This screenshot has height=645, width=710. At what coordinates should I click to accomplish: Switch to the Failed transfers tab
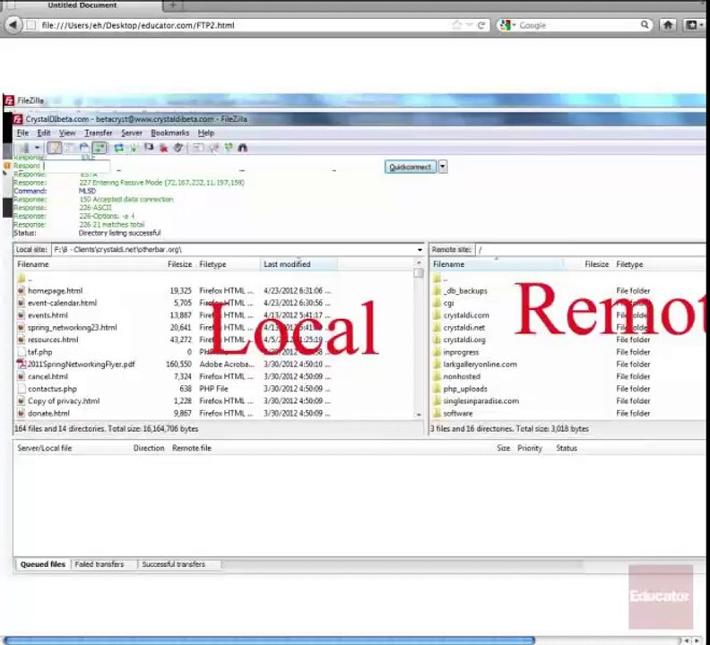[100, 564]
